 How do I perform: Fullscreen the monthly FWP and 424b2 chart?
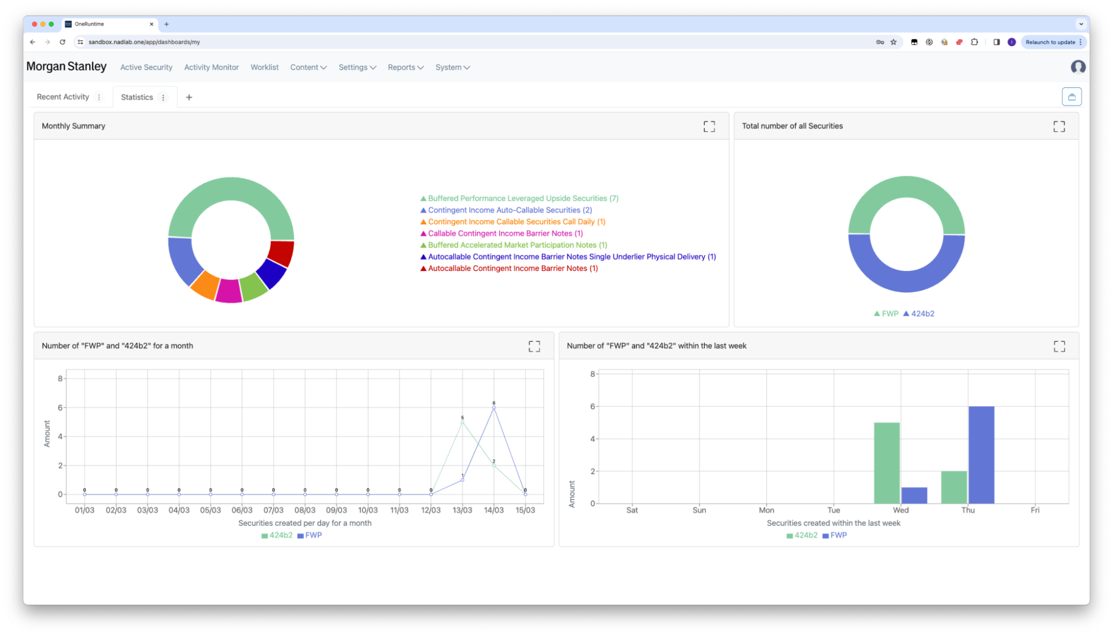[534, 346]
